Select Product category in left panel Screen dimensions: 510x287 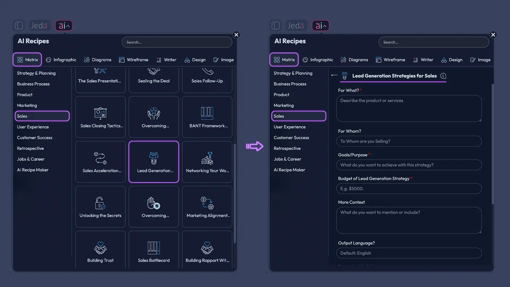coord(25,95)
